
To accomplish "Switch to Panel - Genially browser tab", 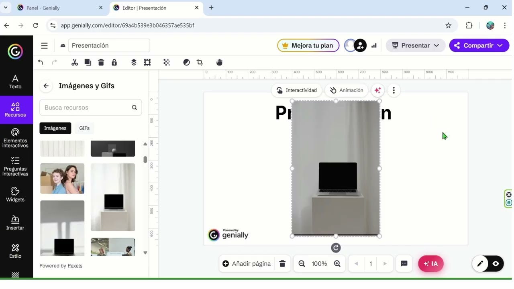I will (59, 8).
